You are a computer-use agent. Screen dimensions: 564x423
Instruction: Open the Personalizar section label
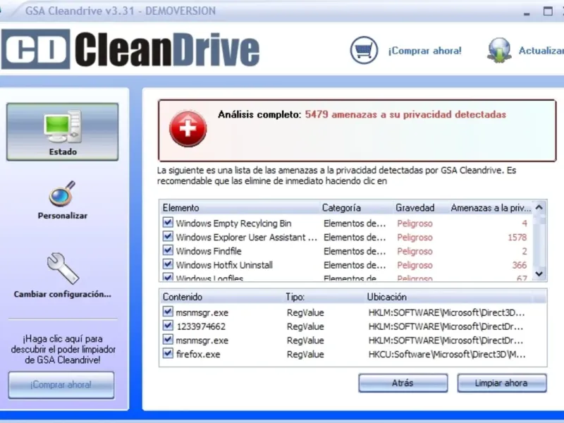pos(63,216)
